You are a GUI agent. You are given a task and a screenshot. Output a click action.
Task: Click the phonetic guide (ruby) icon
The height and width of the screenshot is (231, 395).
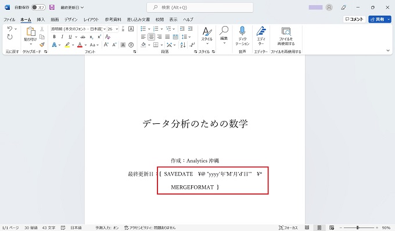pos(123,29)
